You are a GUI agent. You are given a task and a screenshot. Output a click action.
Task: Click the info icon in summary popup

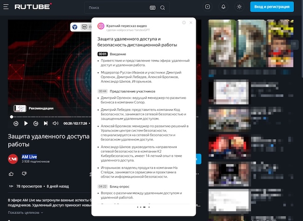(184, 22)
